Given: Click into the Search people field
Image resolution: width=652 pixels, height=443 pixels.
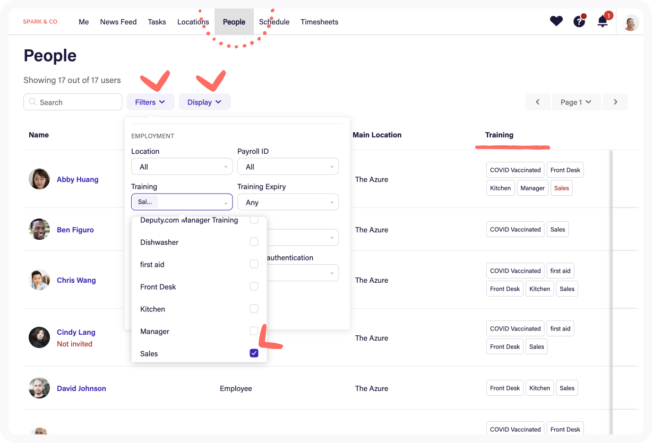Looking at the screenshot, I should click(x=73, y=102).
